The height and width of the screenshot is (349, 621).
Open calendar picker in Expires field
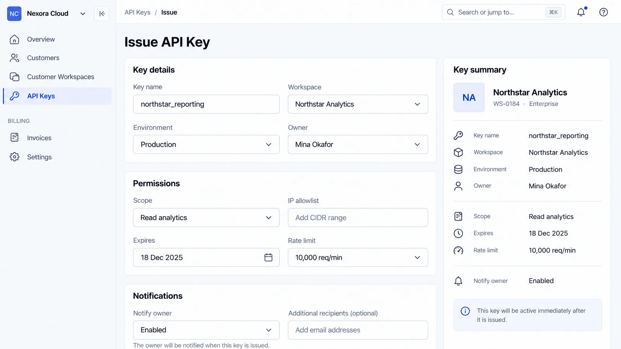click(268, 257)
